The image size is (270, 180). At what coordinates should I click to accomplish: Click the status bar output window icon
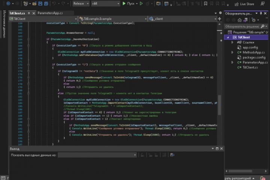point(3,178)
